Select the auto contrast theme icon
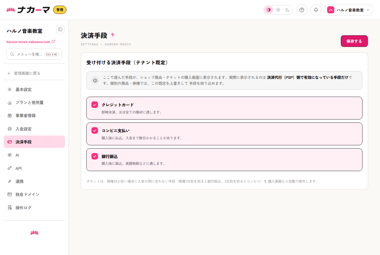Screen dimensions: 380x255 click(x=269, y=10)
